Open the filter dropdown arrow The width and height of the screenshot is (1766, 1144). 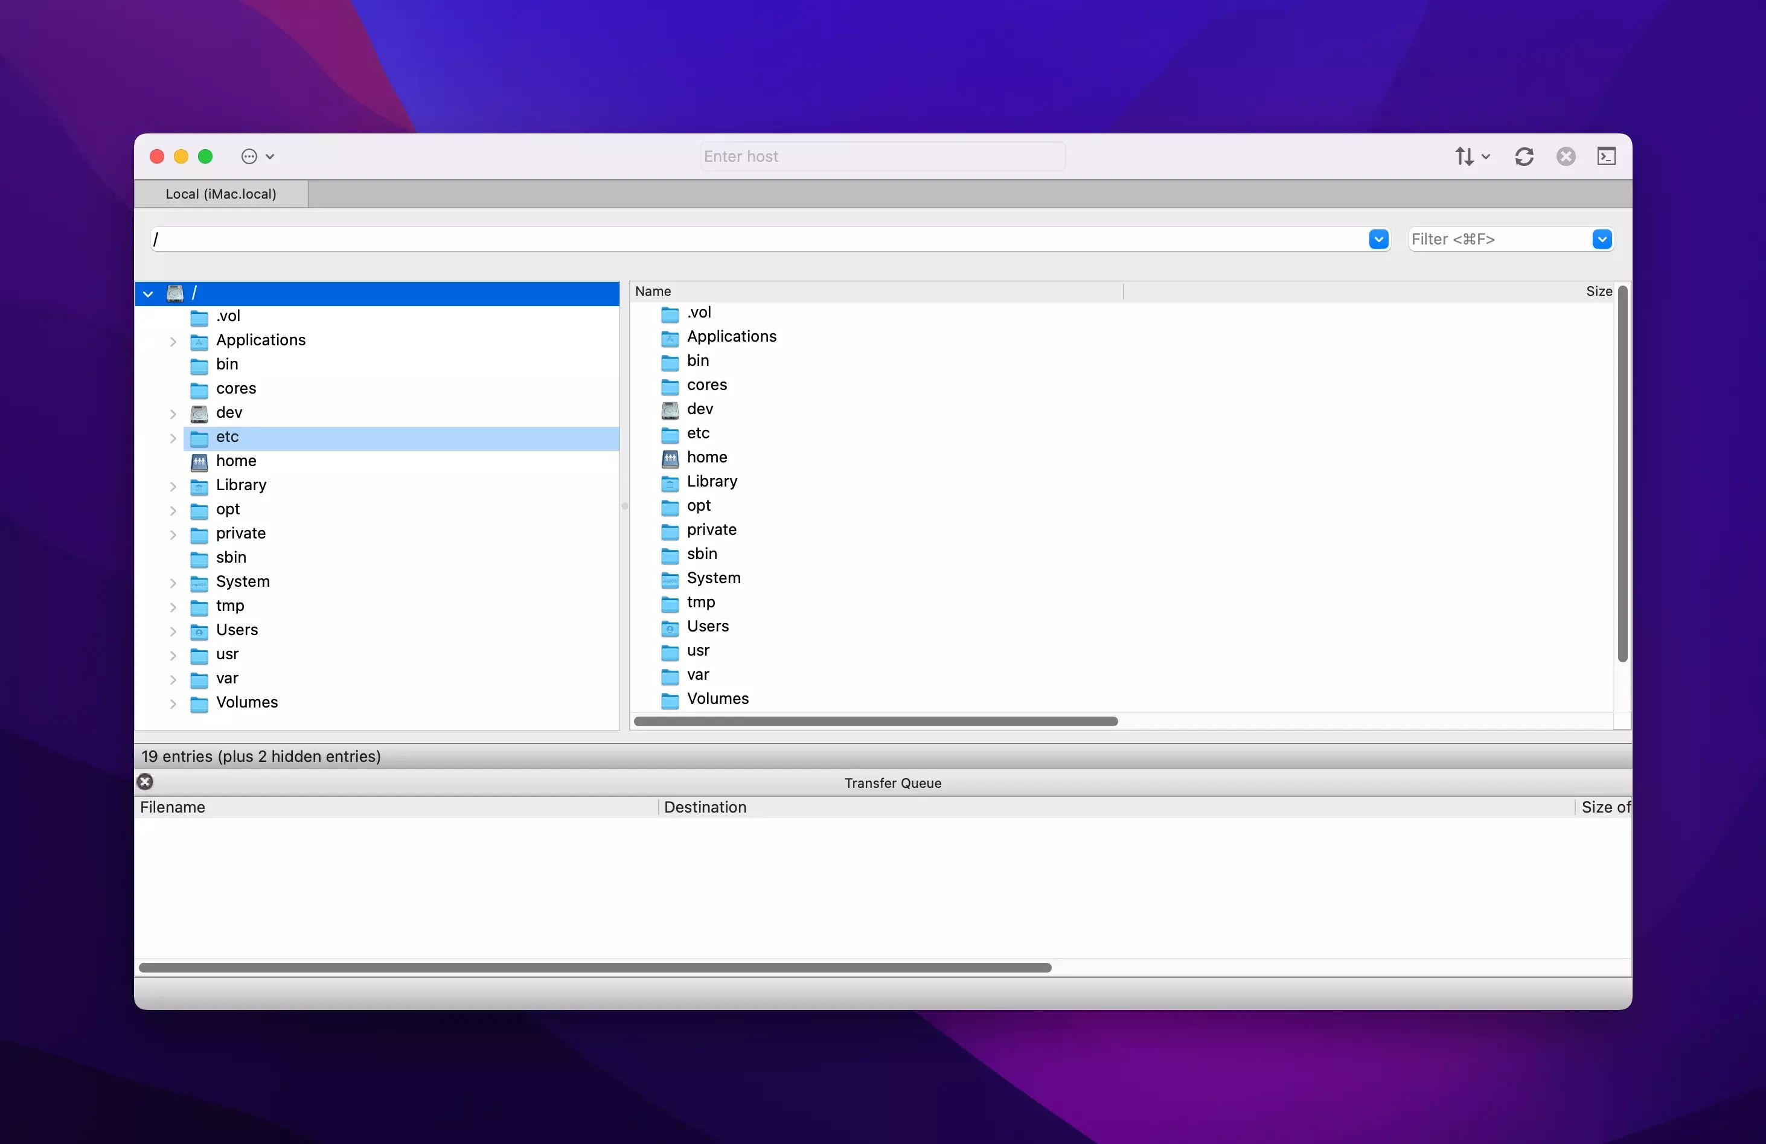1601,239
